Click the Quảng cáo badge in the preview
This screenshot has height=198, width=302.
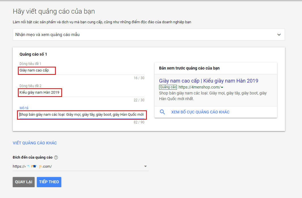coord(168,87)
